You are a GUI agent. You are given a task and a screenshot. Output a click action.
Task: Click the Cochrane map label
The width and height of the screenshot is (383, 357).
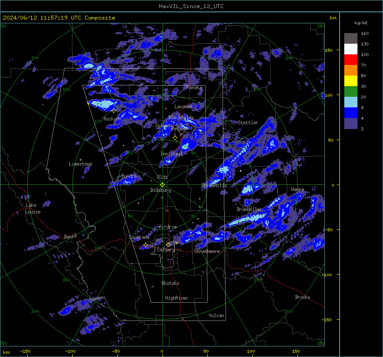[x=139, y=237]
